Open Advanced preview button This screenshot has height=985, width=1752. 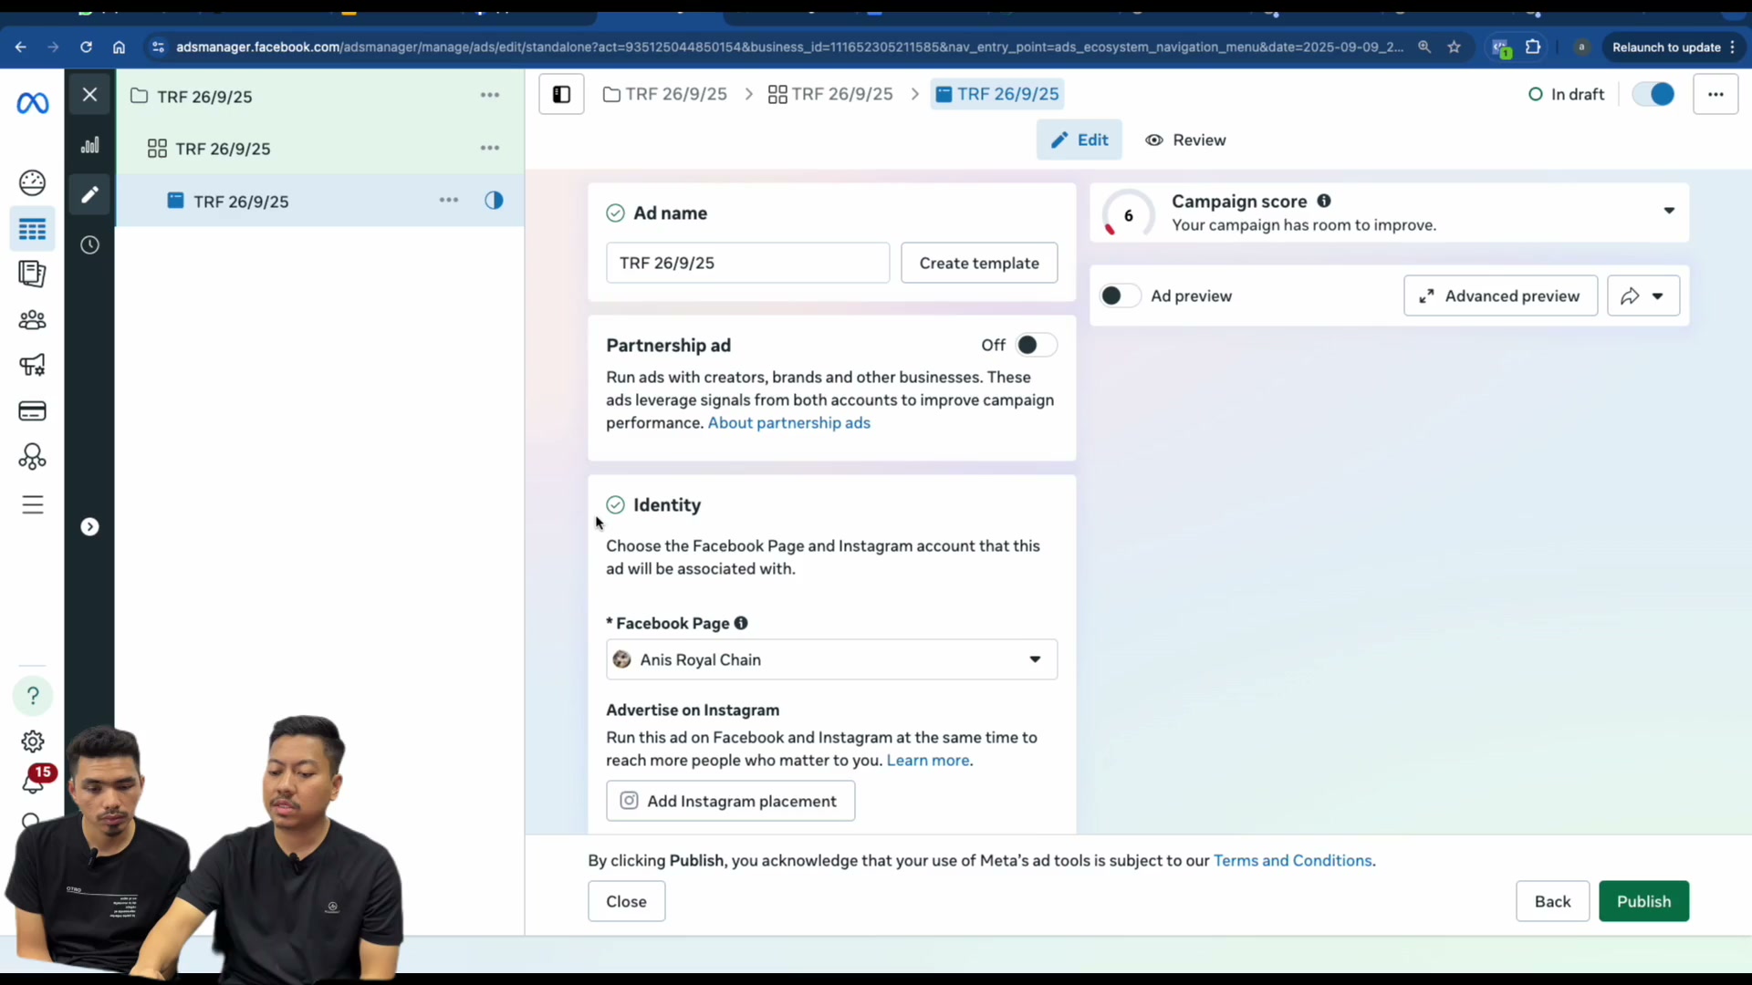point(1500,295)
